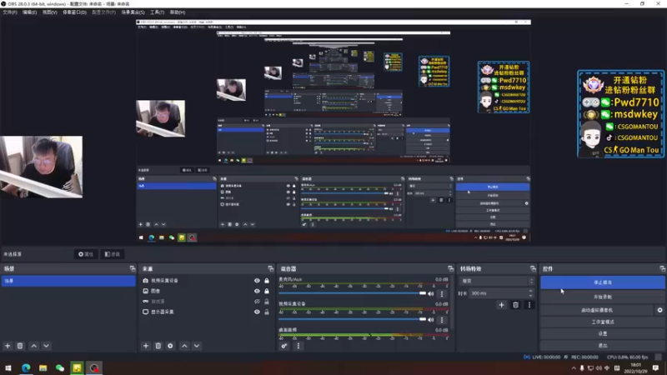Remove transition with trash icon

tap(515, 305)
